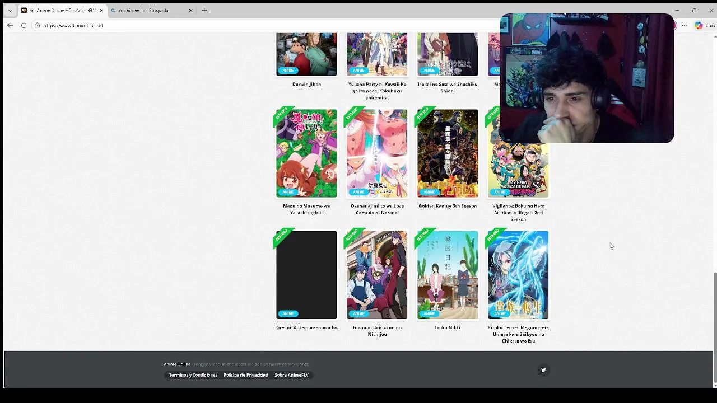The image size is (717, 403).
Task: Click the Ikoku Nikki title link
Action: tap(448, 327)
